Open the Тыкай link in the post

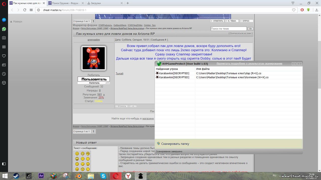click(119, 73)
